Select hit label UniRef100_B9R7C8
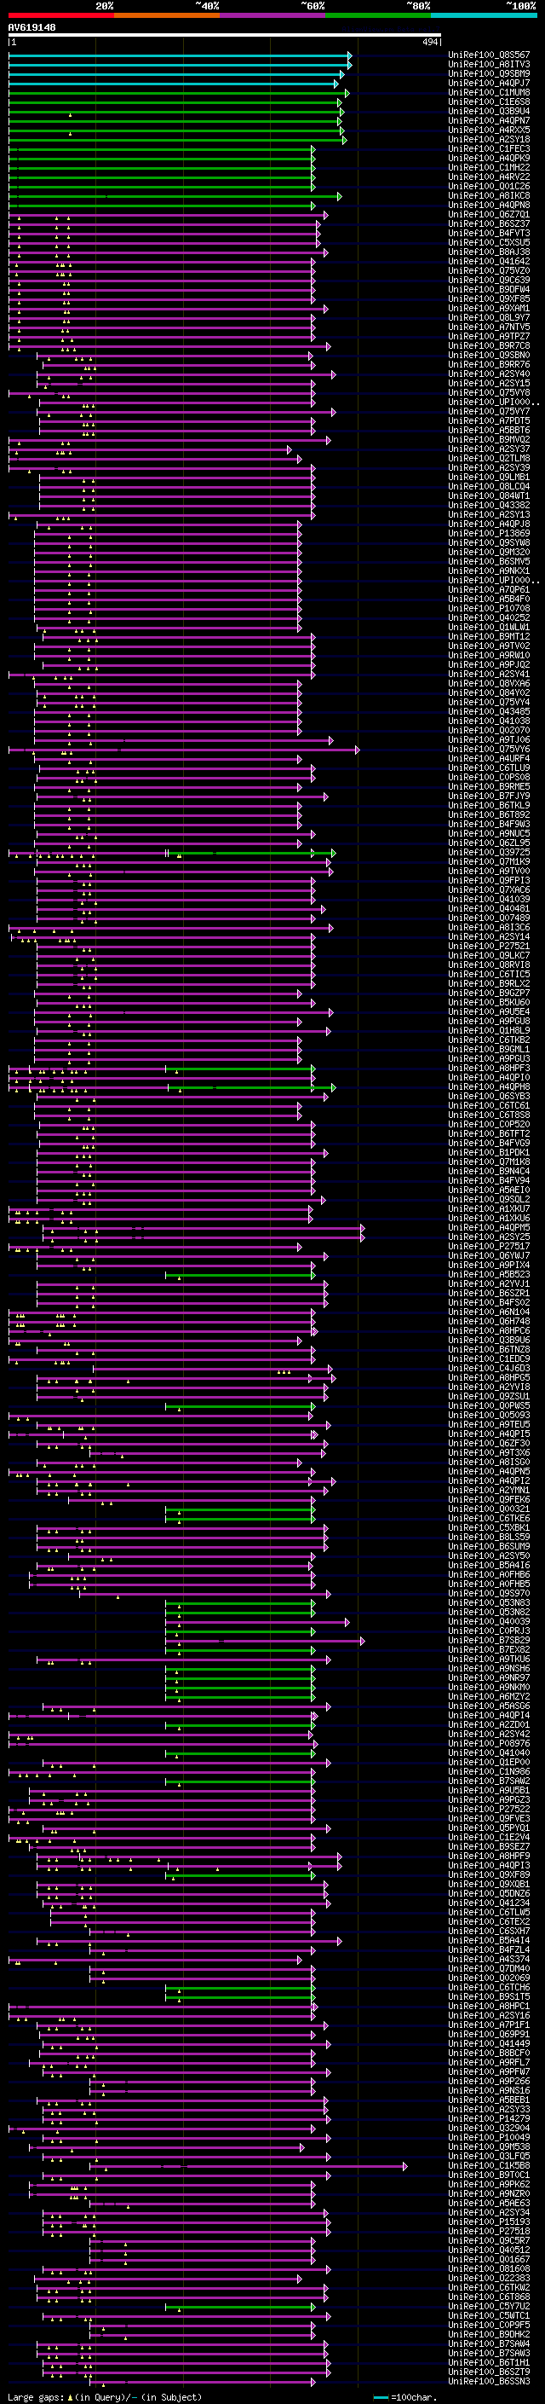This screenshot has height=2404, width=545. tap(489, 346)
